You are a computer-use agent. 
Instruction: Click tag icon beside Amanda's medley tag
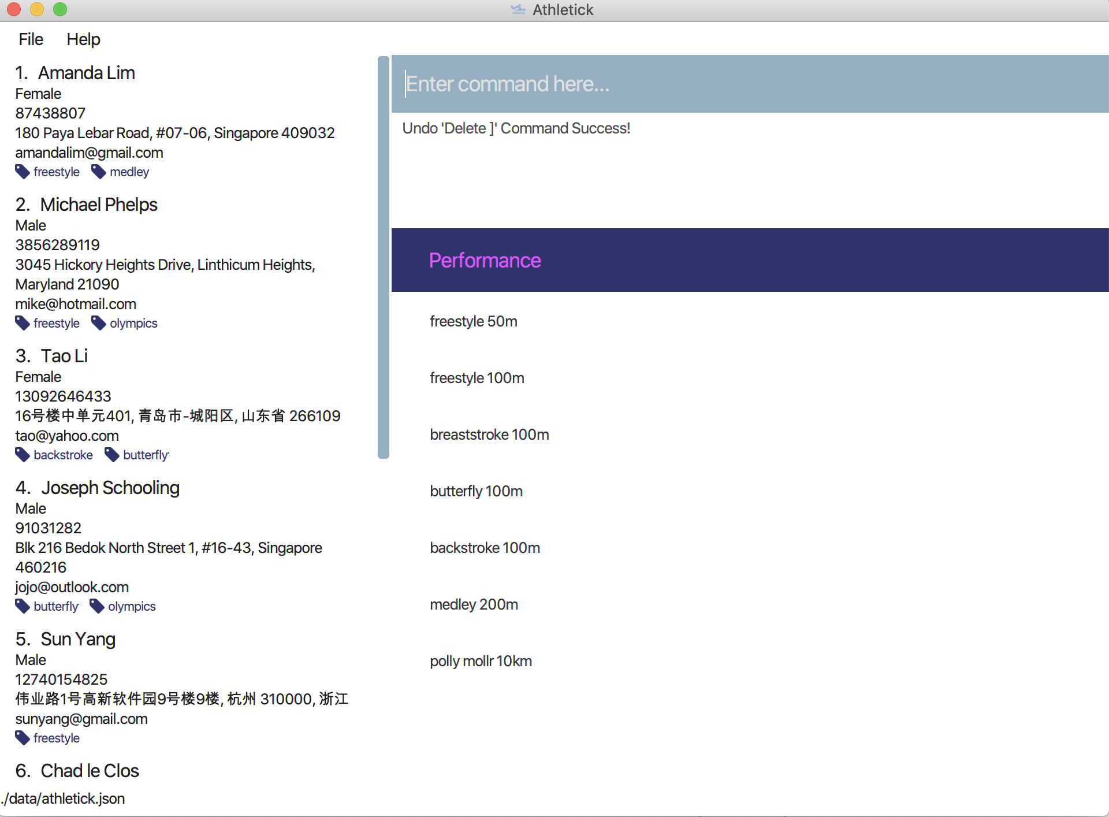[x=99, y=172]
